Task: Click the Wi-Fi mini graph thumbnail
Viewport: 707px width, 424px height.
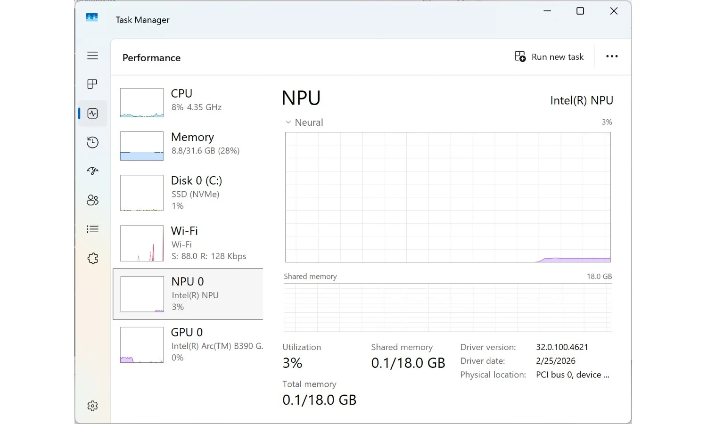Action: [142, 244]
